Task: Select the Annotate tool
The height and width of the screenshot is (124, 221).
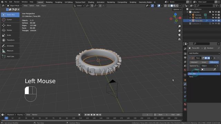Action: click(10, 46)
